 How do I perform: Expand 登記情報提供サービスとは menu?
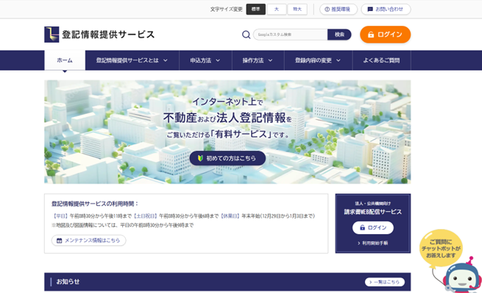click(x=132, y=60)
